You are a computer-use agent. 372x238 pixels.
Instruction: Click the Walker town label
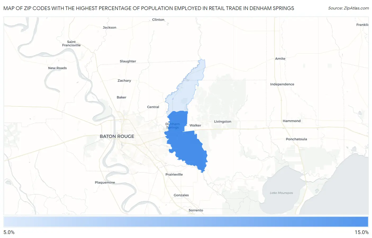(x=195, y=125)
